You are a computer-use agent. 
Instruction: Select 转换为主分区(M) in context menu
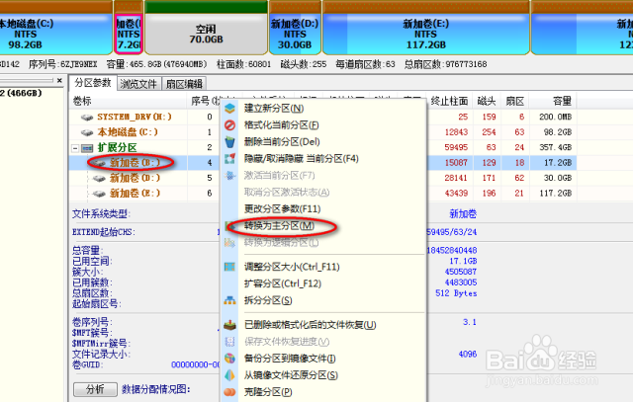279,226
